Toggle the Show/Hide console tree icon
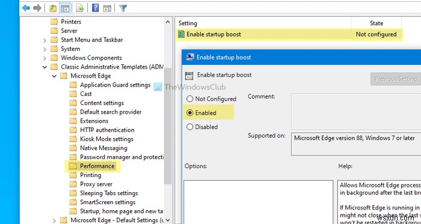This screenshot has height=224, width=421. (x=65, y=8)
